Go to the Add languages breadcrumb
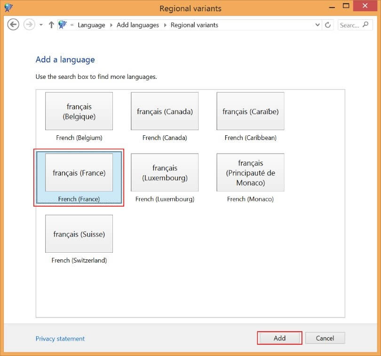Image resolution: width=381 pixels, height=356 pixels. (138, 25)
